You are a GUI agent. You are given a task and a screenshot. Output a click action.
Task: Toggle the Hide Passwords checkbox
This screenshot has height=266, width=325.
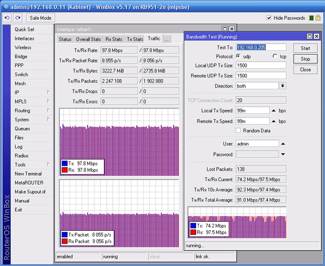[269, 18]
